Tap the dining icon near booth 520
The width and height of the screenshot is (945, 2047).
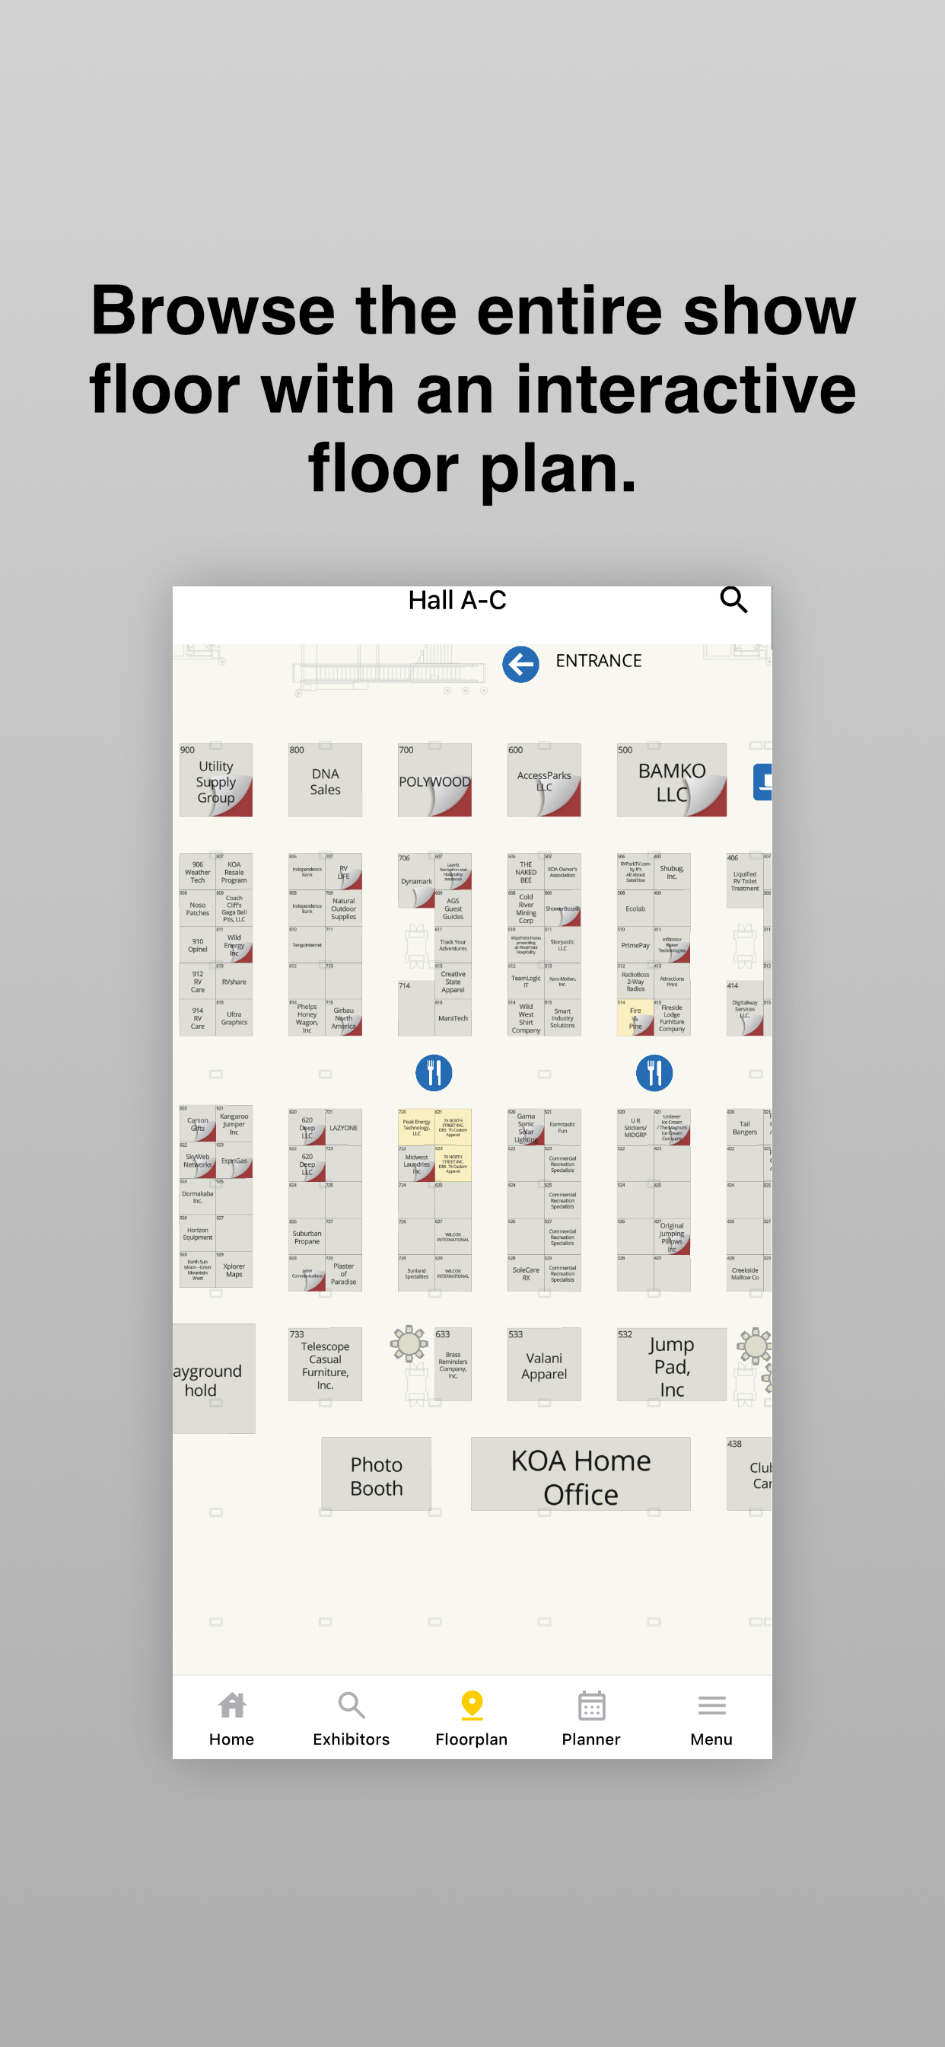pyautogui.click(x=654, y=1073)
